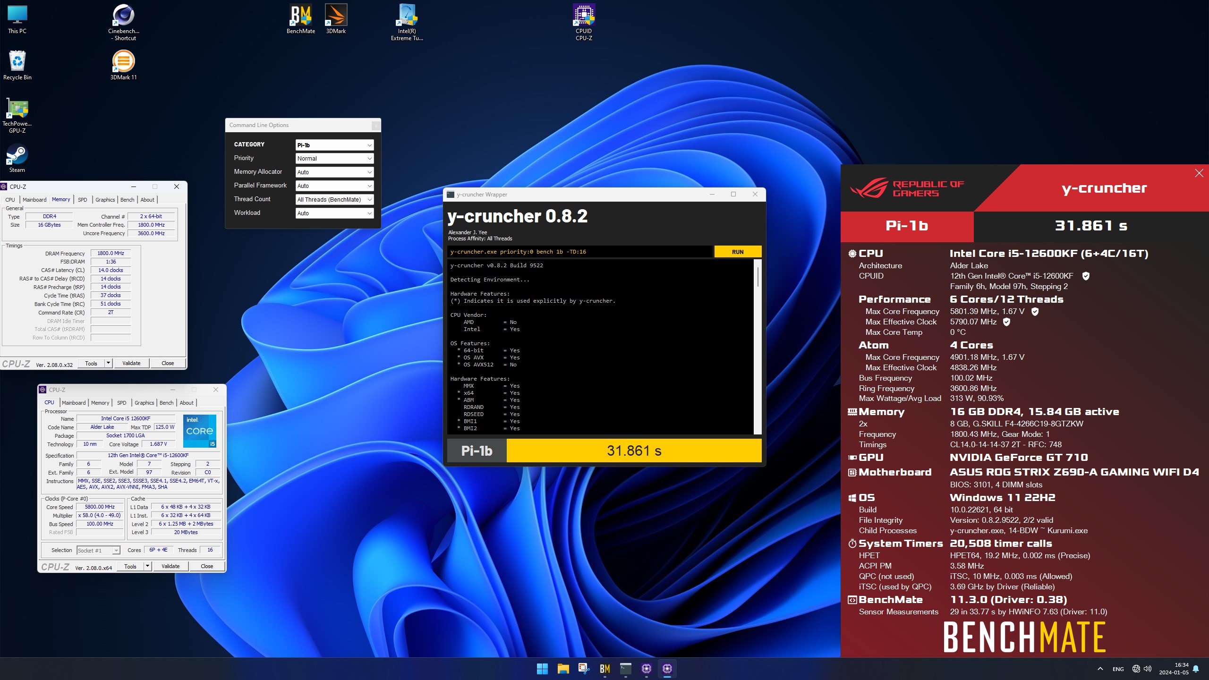Click Tools button in bottom CPU-Z window
The height and width of the screenshot is (680, 1209).
[x=130, y=566]
